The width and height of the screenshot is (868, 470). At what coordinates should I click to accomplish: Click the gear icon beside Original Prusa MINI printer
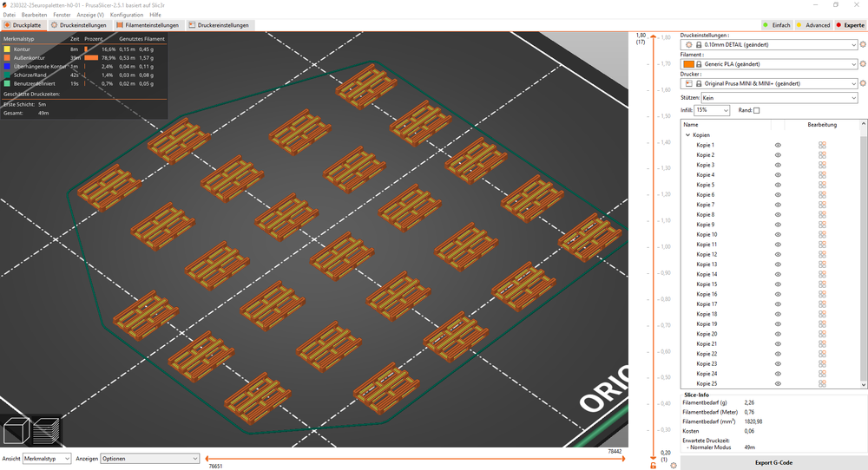[x=863, y=83]
